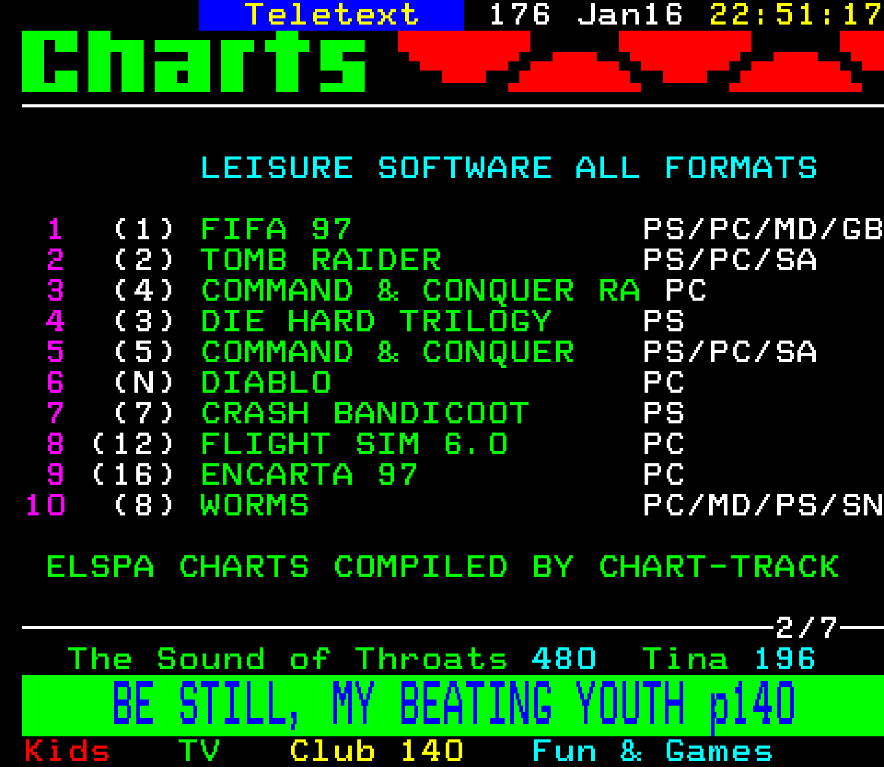This screenshot has width=884, height=767.
Task: Click the FIFA 97 chart entry
Action: (276, 229)
